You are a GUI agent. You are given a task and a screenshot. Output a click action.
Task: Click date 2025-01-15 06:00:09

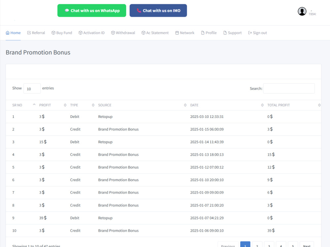207,129
